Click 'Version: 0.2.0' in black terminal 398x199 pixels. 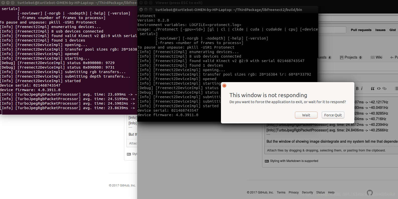pyautogui.click(x=153, y=20)
